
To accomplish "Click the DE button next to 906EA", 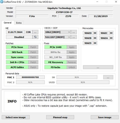I will pos(111,38).
